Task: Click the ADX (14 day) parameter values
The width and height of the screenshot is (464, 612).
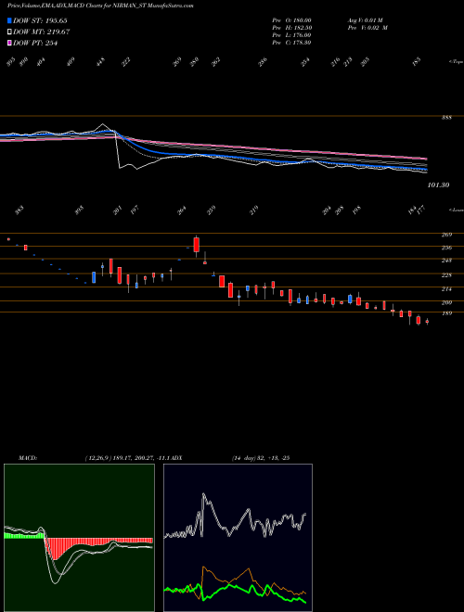Action: pos(261,457)
